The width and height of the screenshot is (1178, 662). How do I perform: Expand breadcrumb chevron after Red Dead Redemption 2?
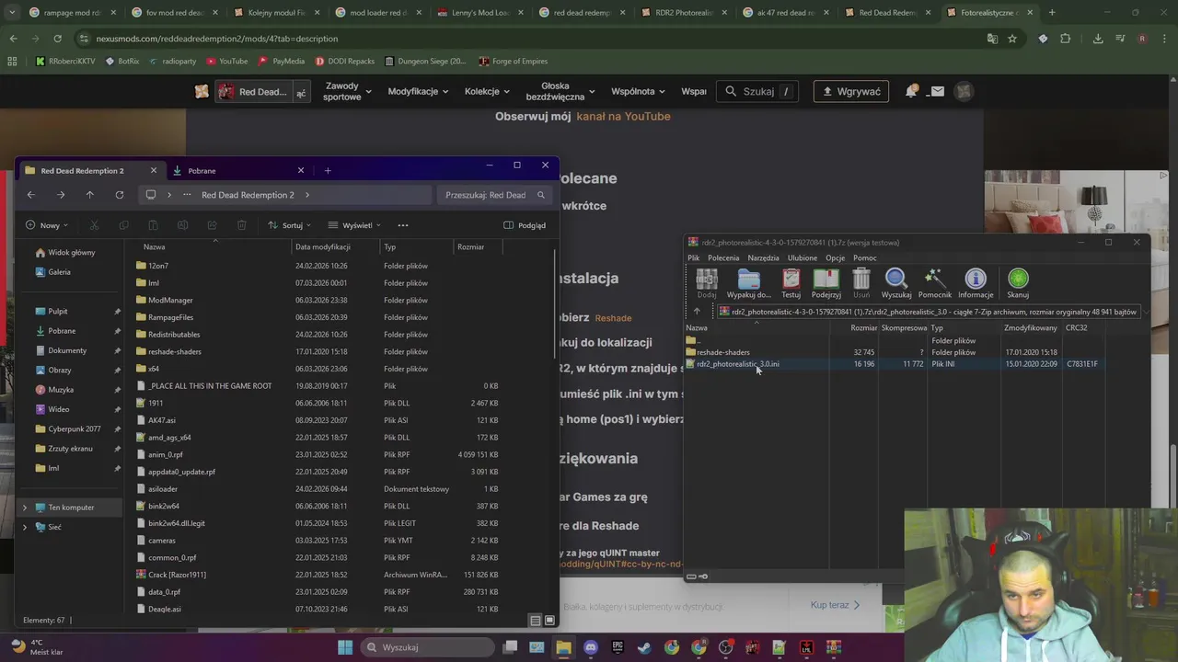pyautogui.click(x=306, y=195)
